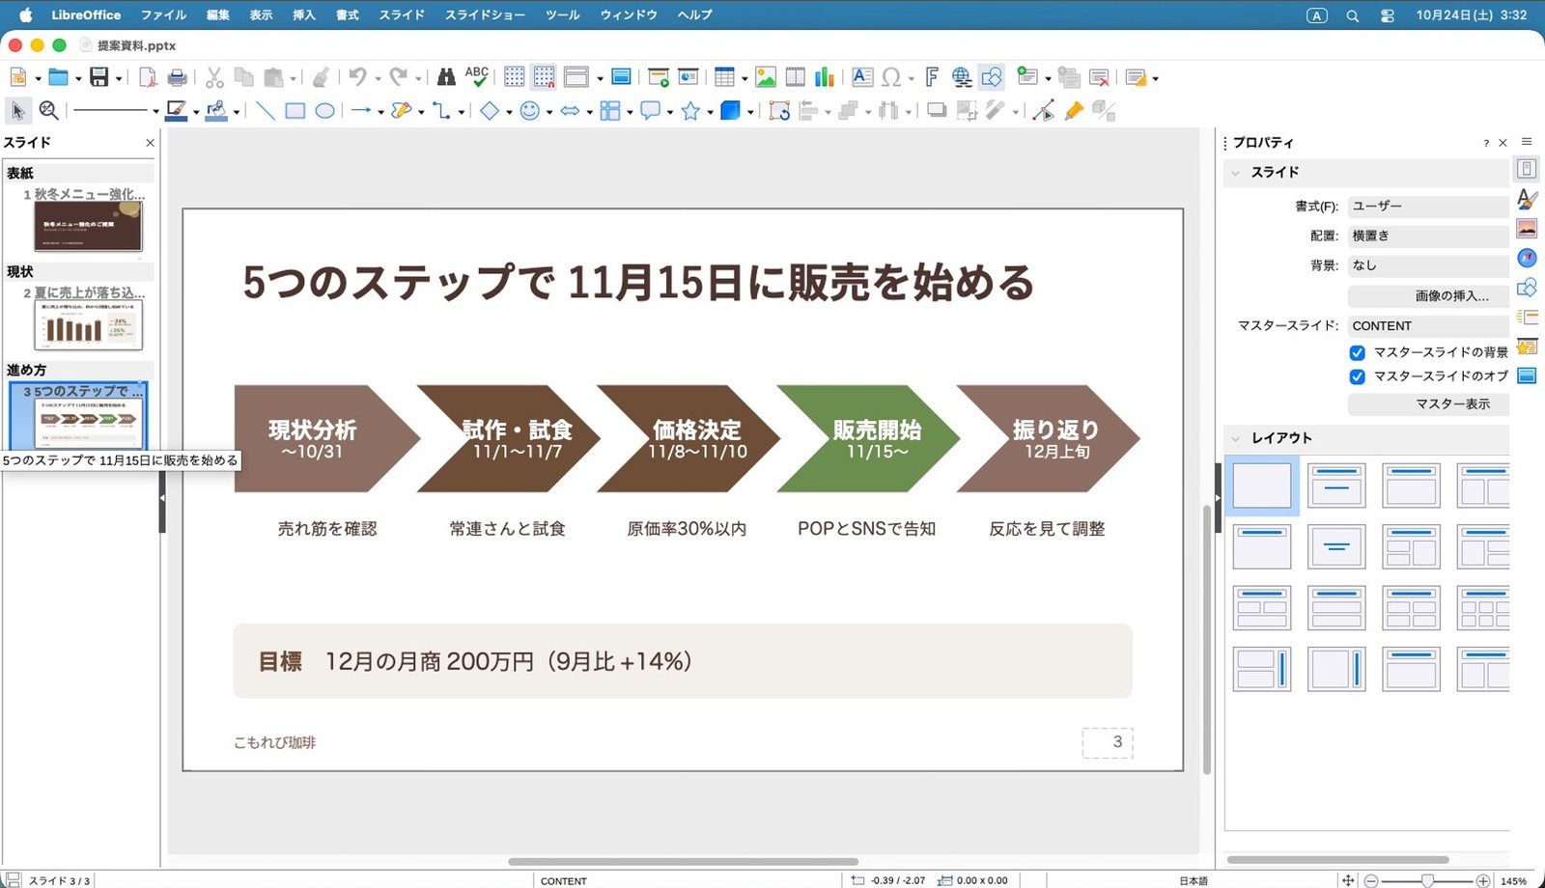The image size is (1545, 888).
Task: Click the 画像の挿入... button
Action: click(x=1428, y=296)
